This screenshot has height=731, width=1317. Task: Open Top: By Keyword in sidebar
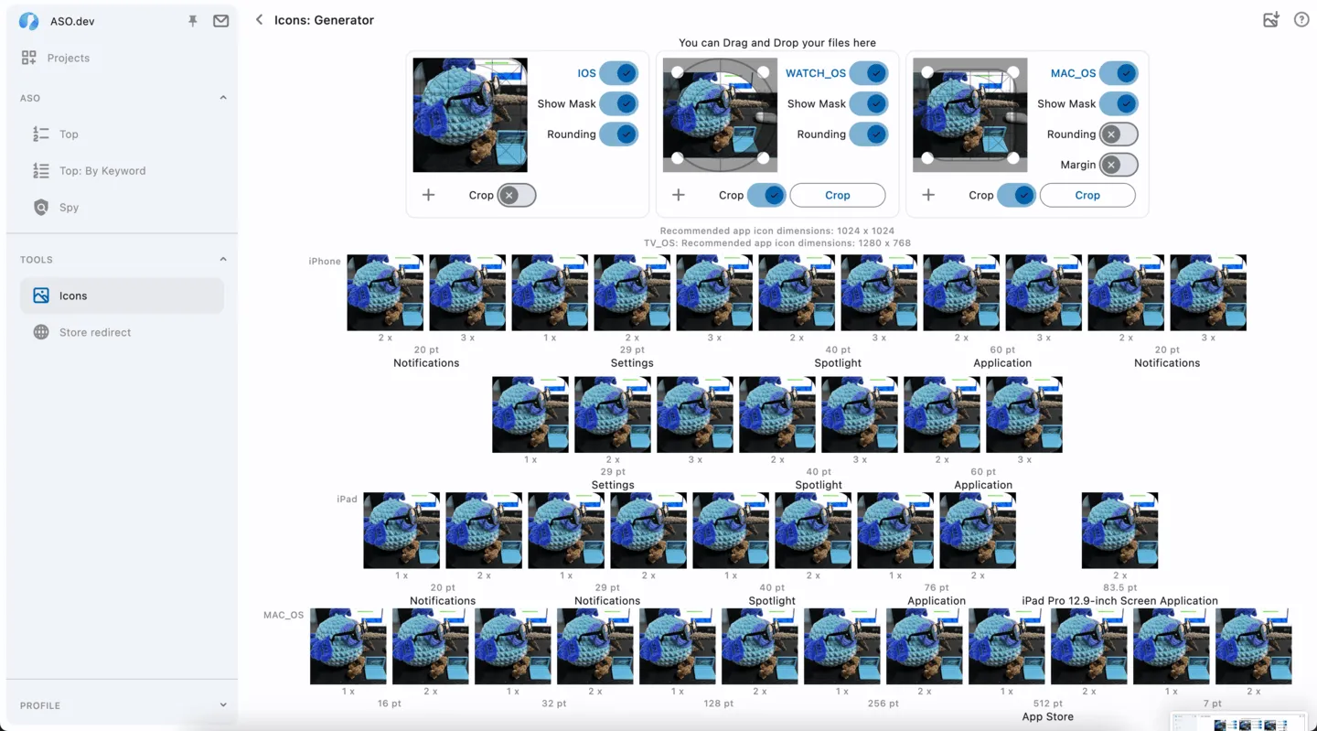(102, 171)
